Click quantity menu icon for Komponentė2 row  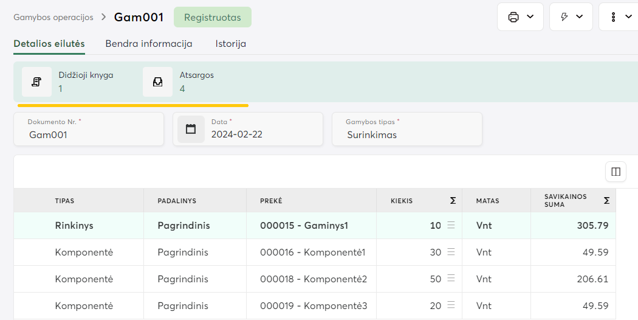click(x=451, y=279)
